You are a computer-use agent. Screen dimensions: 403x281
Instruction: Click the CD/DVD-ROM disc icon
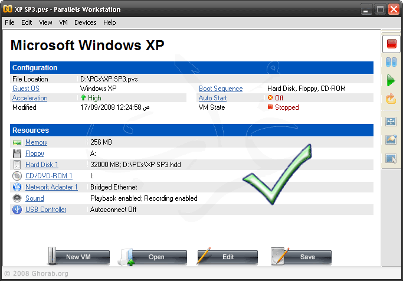[x=17, y=176]
